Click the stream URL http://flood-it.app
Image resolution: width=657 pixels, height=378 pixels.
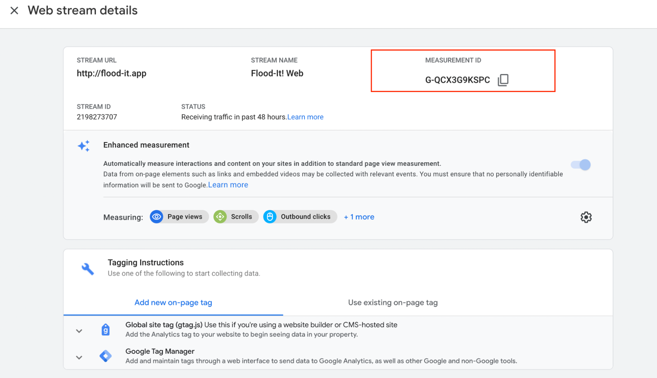tap(112, 73)
